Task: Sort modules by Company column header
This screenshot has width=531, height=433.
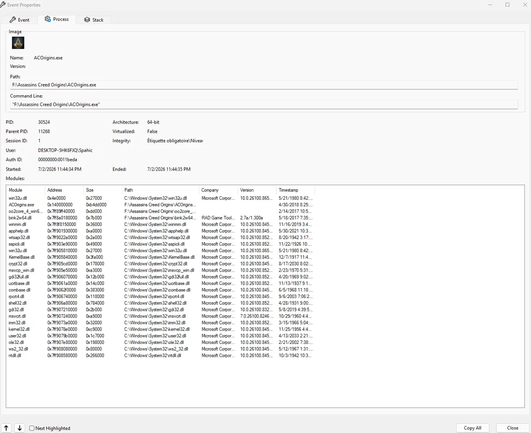Action: point(218,190)
